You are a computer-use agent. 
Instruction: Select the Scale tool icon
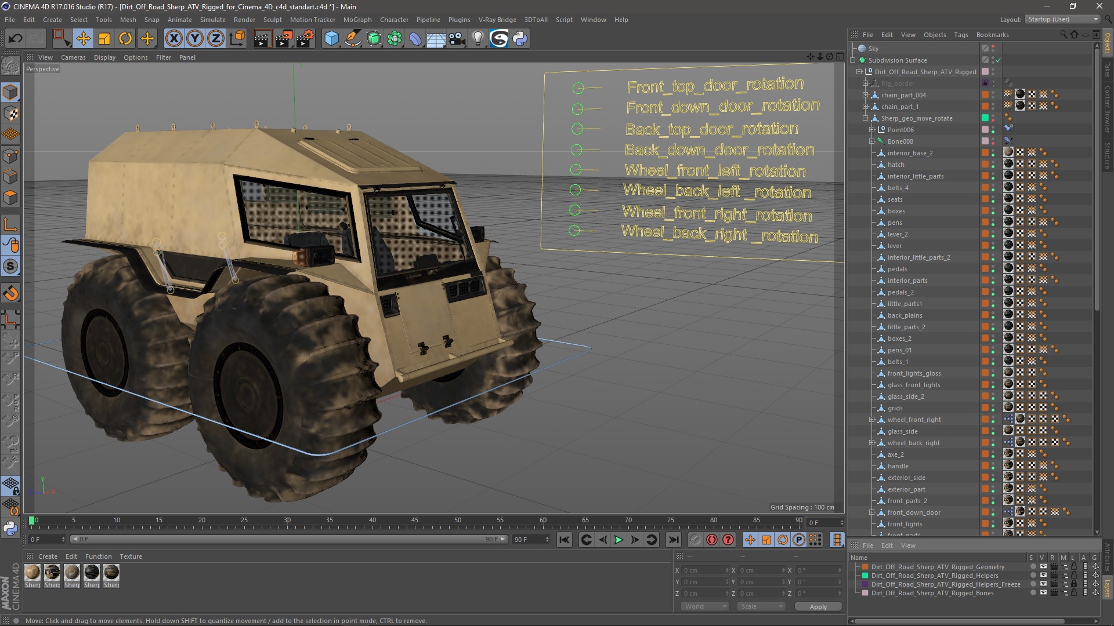(104, 39)
